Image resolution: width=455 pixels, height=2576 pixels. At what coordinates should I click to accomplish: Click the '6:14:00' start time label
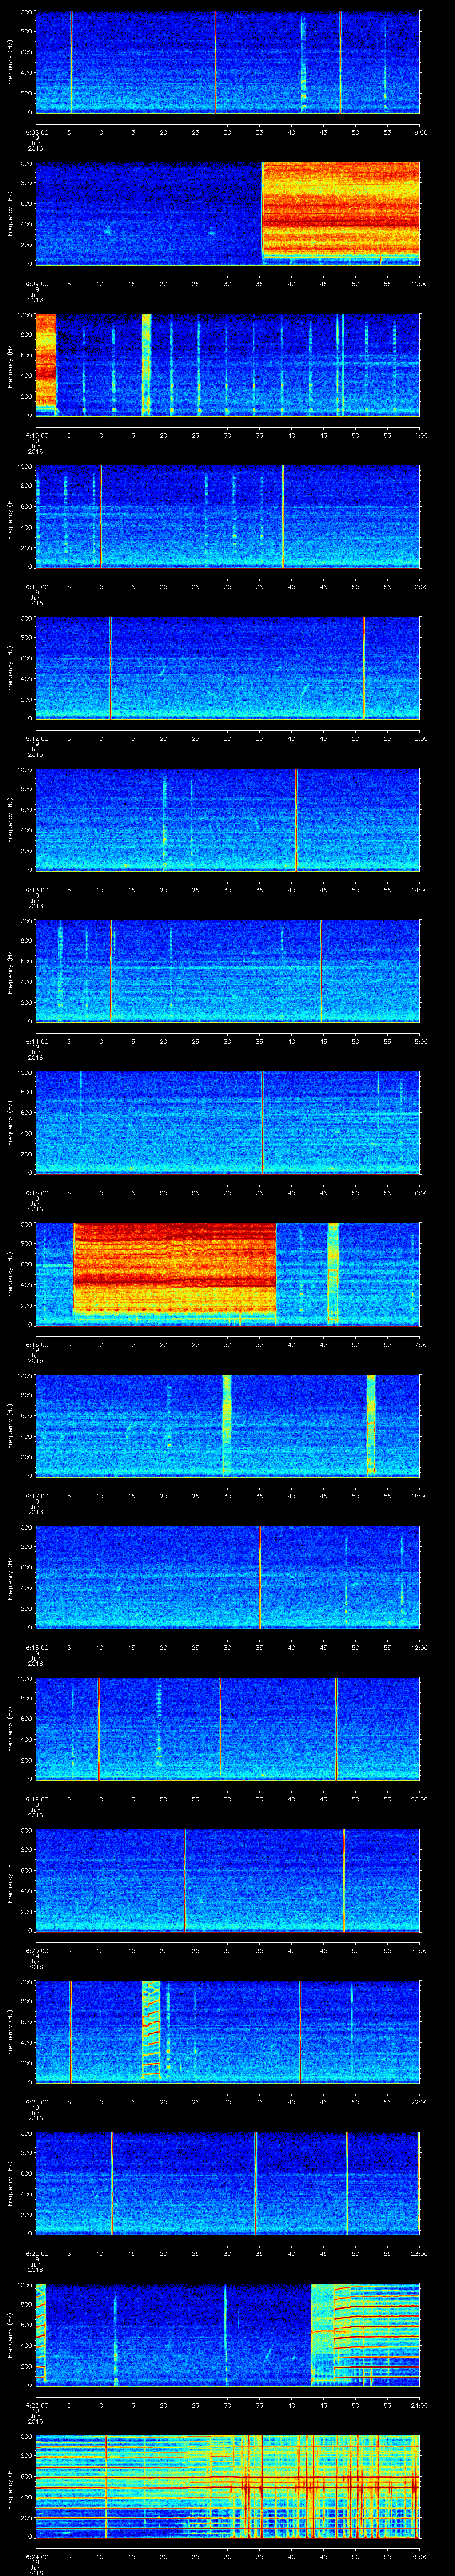(x=36, y=1041)
